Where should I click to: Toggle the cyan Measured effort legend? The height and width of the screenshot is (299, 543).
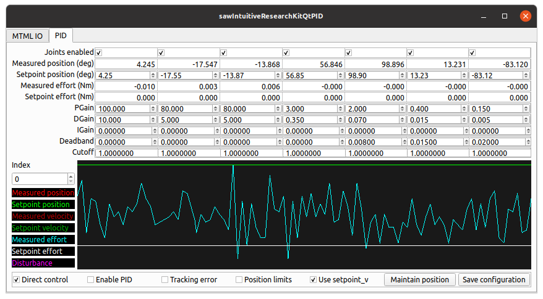pos(43,240)
